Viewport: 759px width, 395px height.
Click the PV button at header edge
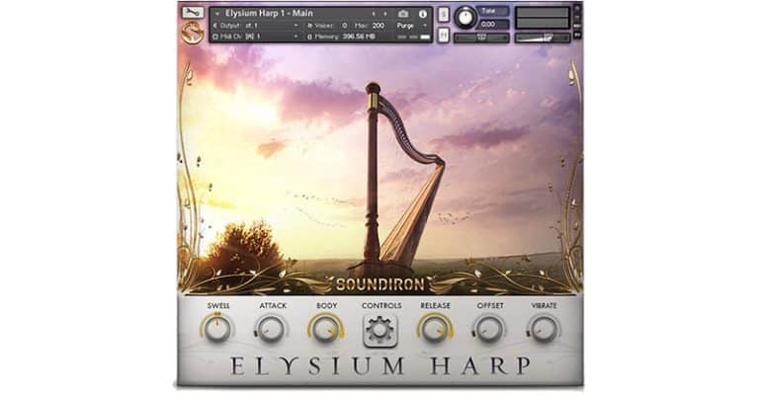pyautogui.click(x=577, y=36)
